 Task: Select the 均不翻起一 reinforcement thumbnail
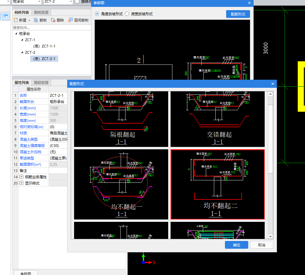coord(121,184)
